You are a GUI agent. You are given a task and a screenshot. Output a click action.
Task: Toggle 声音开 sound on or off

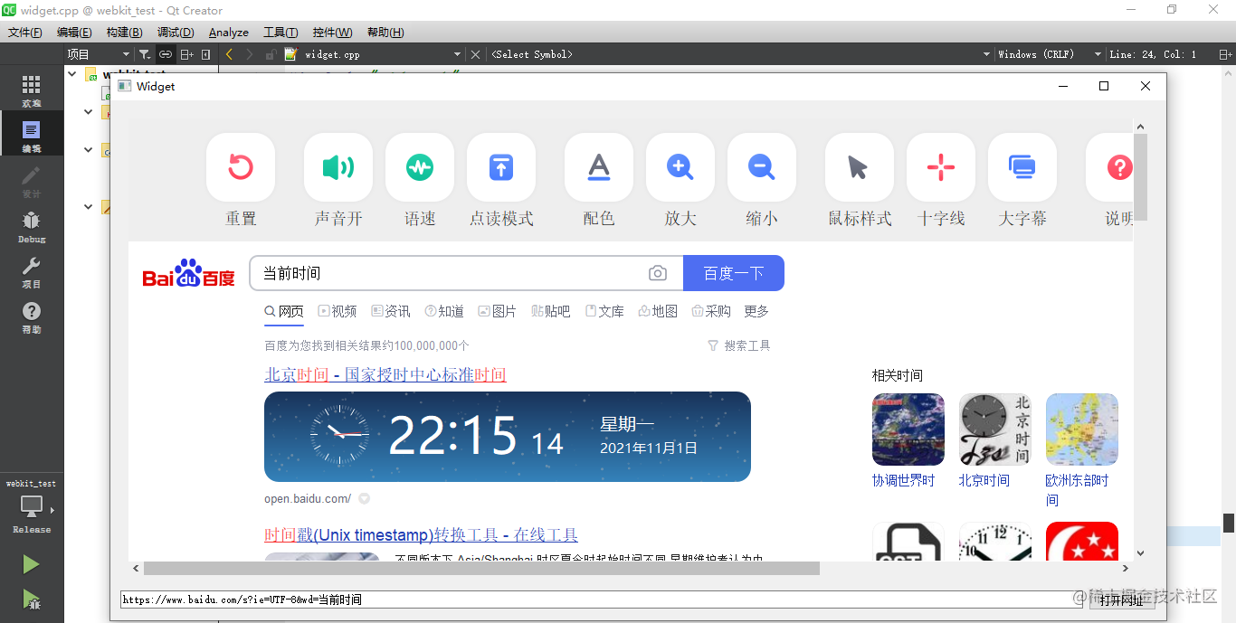coord(338,167)
